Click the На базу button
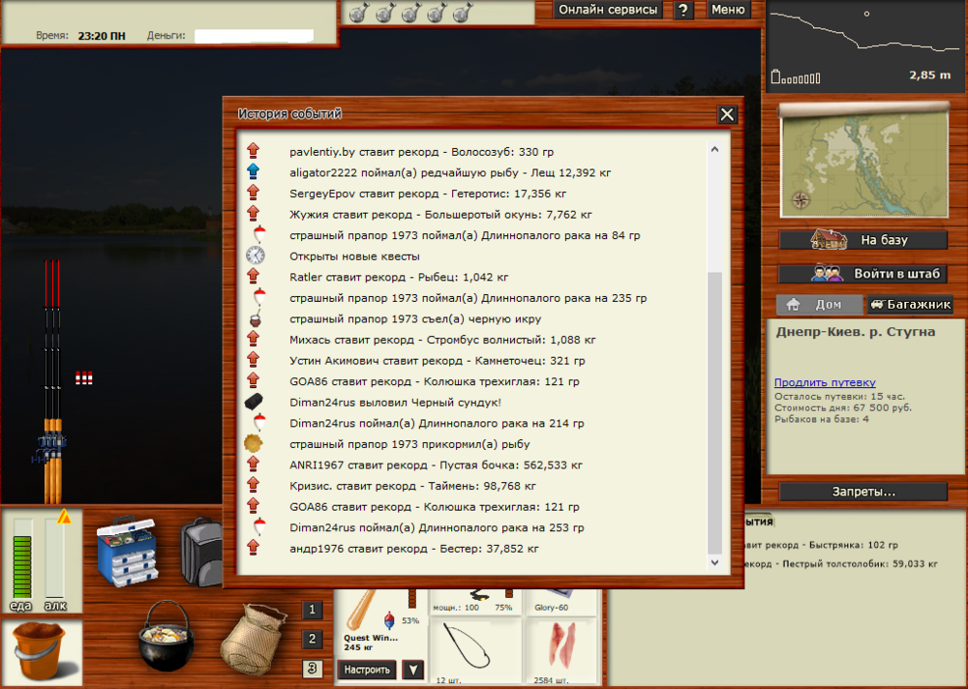Screen dimensions: 968x689 [x=862, y=240]
